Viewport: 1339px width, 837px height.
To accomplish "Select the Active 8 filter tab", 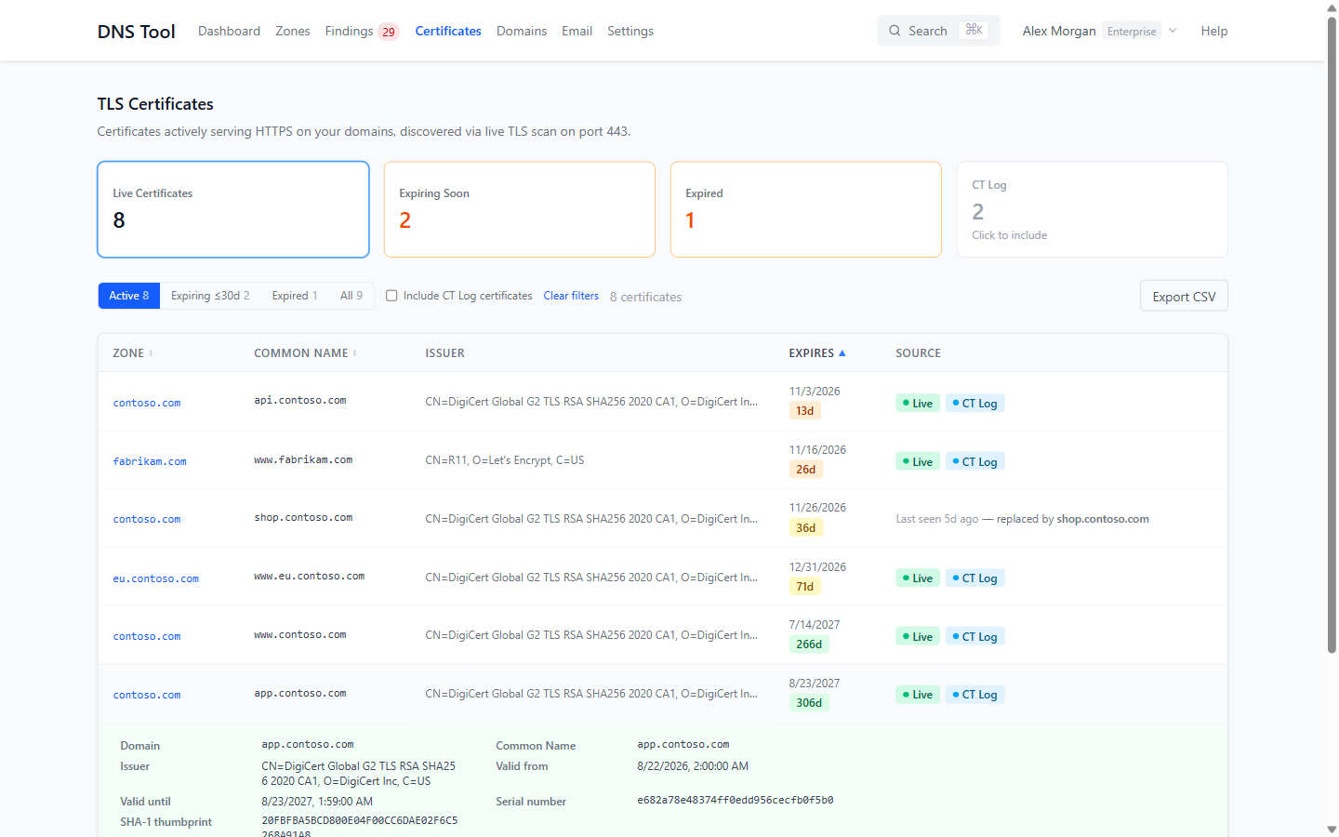I will coord(129,296).
